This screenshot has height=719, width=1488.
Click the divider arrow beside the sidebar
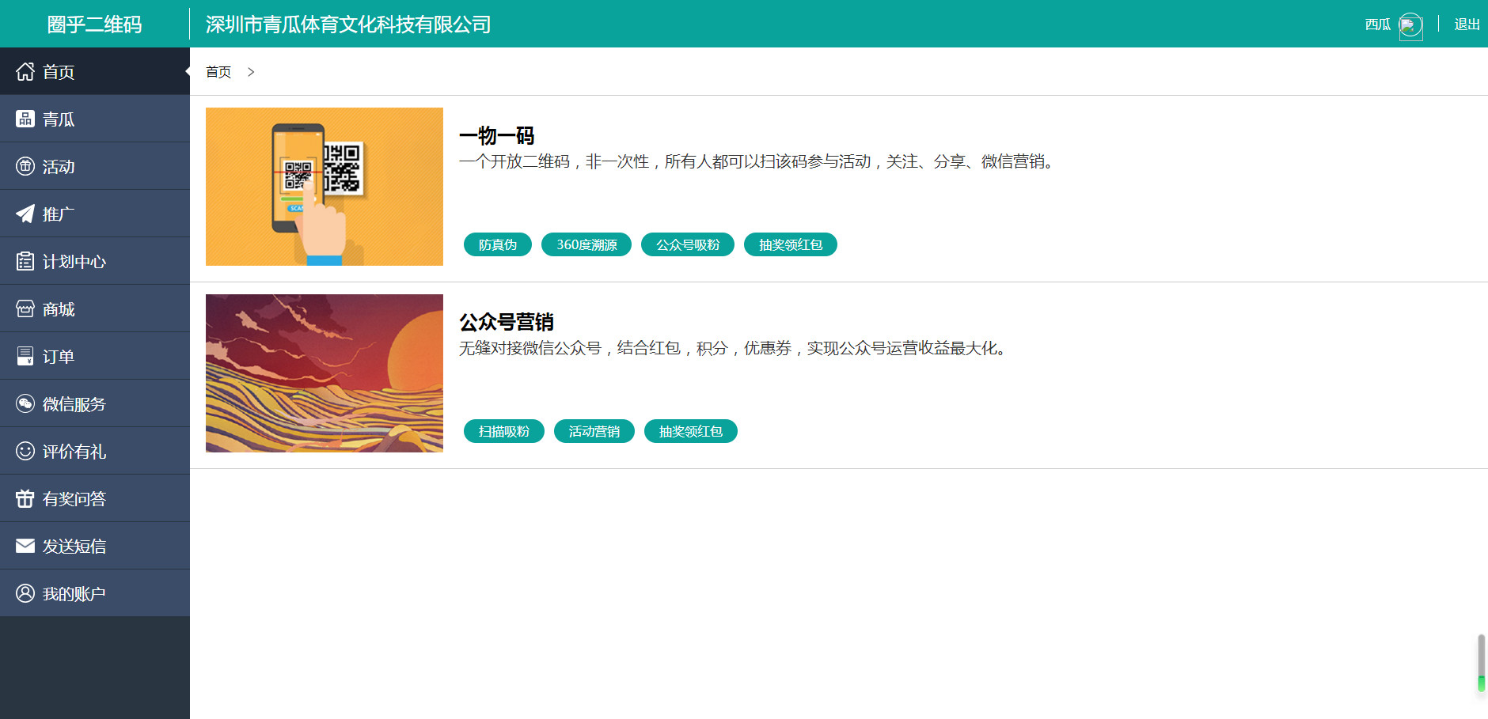(188, 71)
